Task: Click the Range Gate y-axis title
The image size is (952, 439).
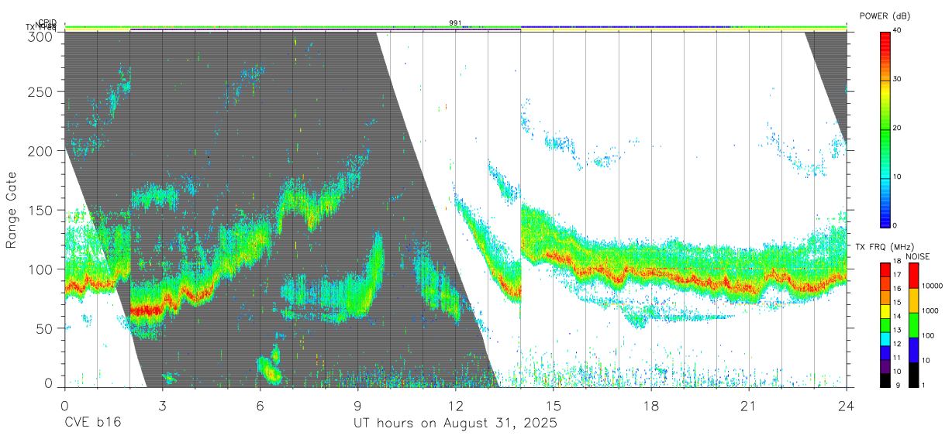Action: [12, 211]
